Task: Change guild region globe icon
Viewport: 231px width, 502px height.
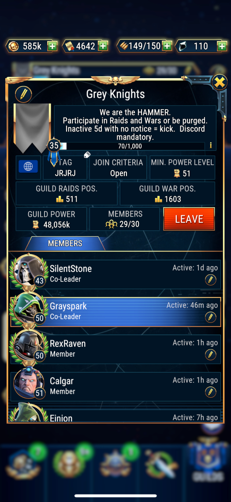Action: (28, 167)
